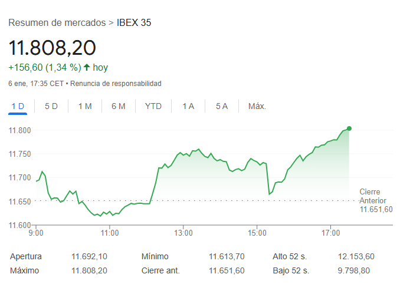Viewport: 410px width, 284px height.
Task: Click the green endpoint dot on chart
Action: (x=349, y=128)
